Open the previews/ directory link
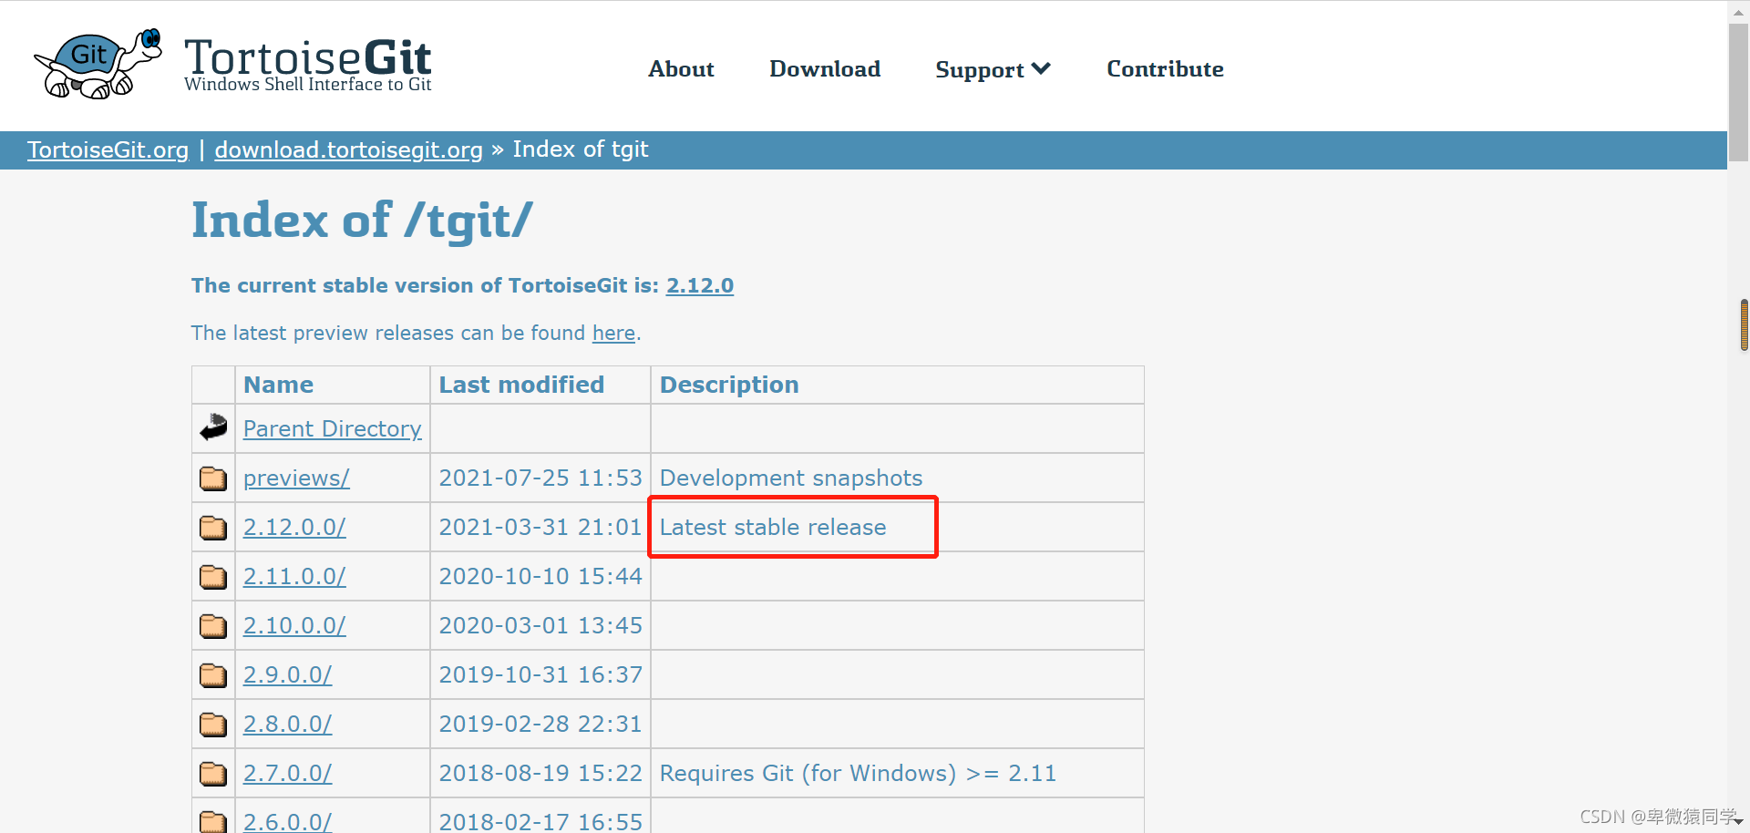The image size is (1750, 833). pos(296,478)
